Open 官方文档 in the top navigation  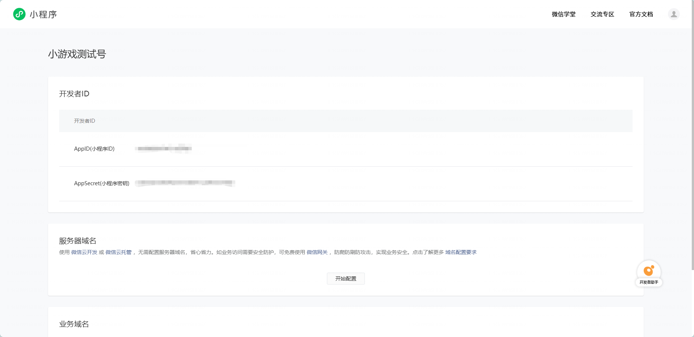[641, 14]
